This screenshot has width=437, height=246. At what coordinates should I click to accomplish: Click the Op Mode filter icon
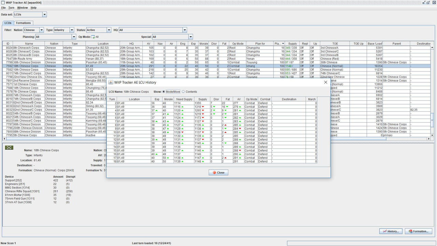[93, 37]
